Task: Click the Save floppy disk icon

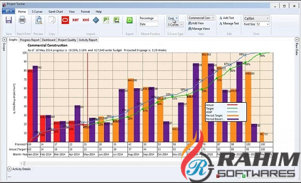Action: point(9,20)
